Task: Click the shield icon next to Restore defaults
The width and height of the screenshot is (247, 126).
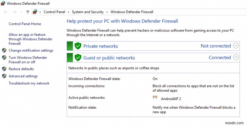Action: [4, 69]
